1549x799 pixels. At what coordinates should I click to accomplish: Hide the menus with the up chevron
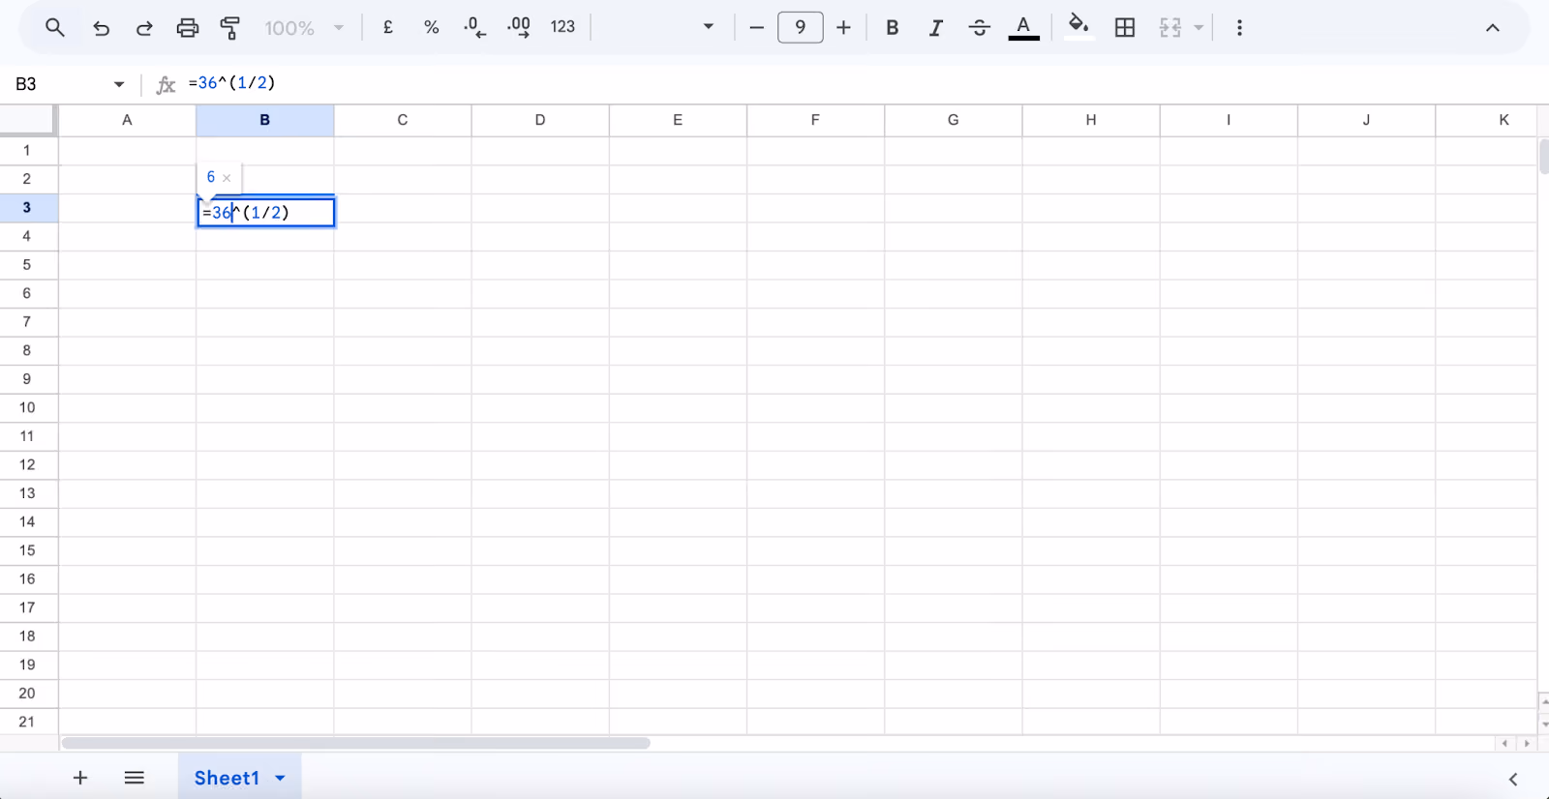[x=1493, y=28]
